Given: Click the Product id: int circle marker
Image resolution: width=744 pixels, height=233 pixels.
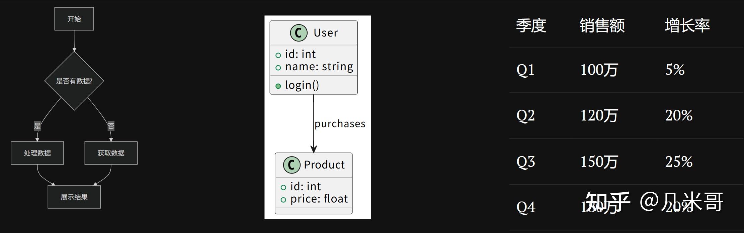Looking at the screenshot, I should pos(283,187).
